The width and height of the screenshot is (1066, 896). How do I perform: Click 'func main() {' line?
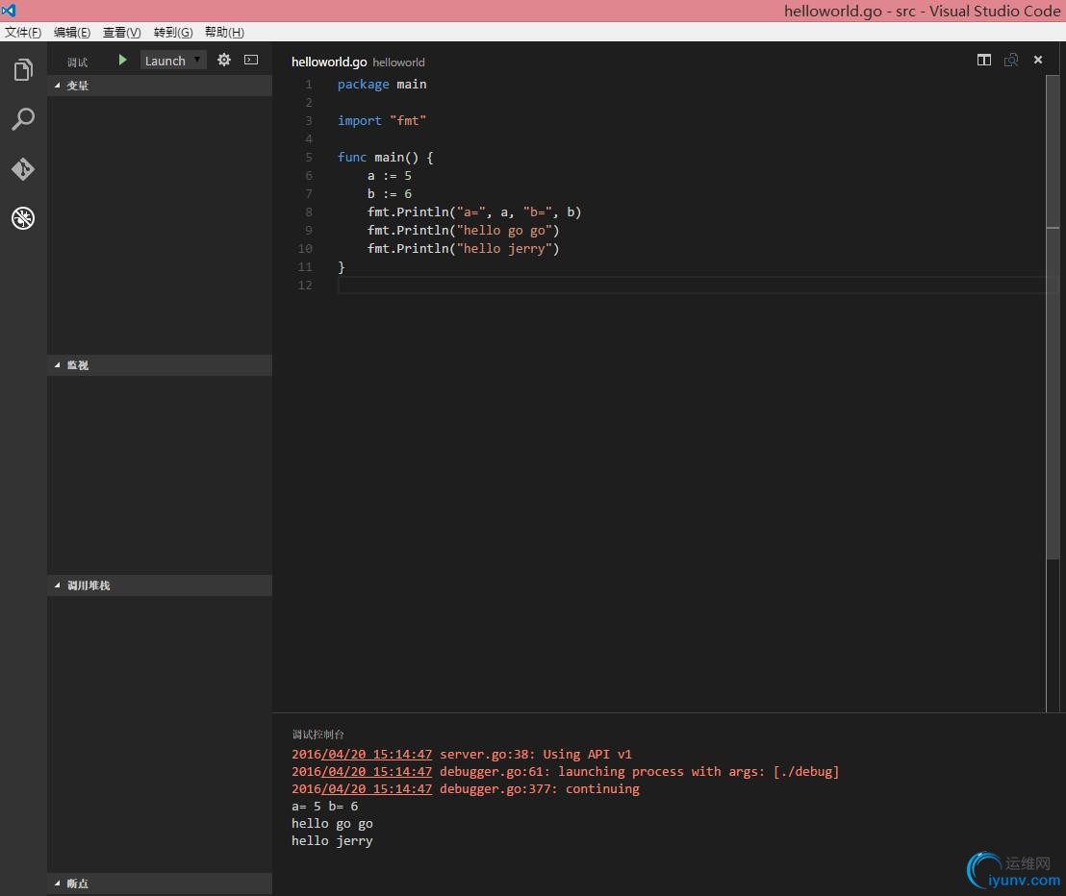point(386,157)
